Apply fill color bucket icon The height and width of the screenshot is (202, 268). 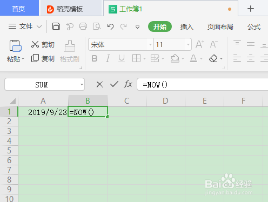175,58
